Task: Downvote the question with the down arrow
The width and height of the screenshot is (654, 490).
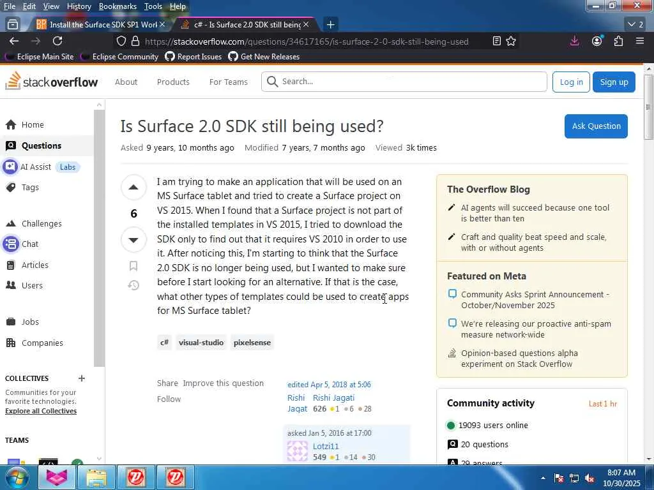Action: point(133,240)
